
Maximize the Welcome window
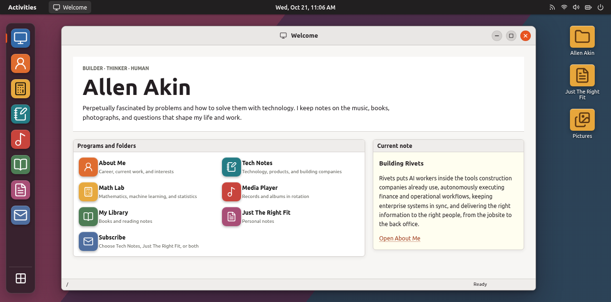511,36
